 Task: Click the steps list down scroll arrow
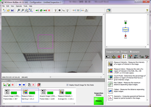click(147, 100)
